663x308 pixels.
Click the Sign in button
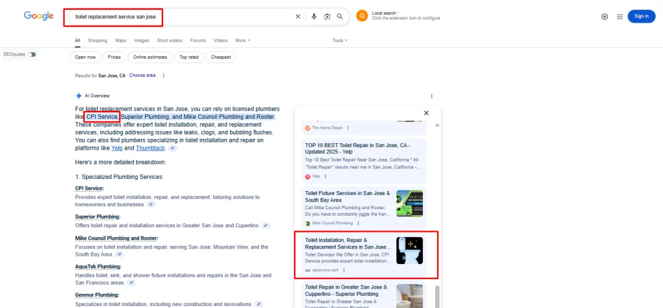[641, 17]
